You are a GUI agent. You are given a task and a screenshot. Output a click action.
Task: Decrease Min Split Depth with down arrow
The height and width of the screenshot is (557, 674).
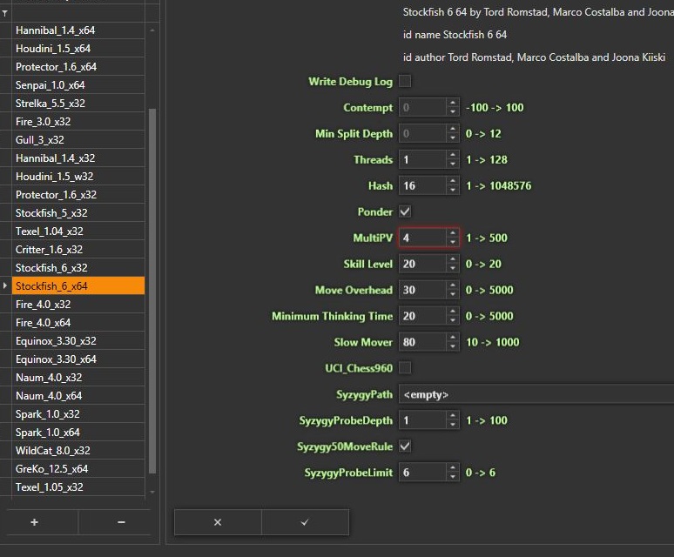click(x=453, y=138)
